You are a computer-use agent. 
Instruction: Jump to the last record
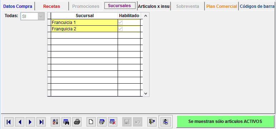(41, 122)
